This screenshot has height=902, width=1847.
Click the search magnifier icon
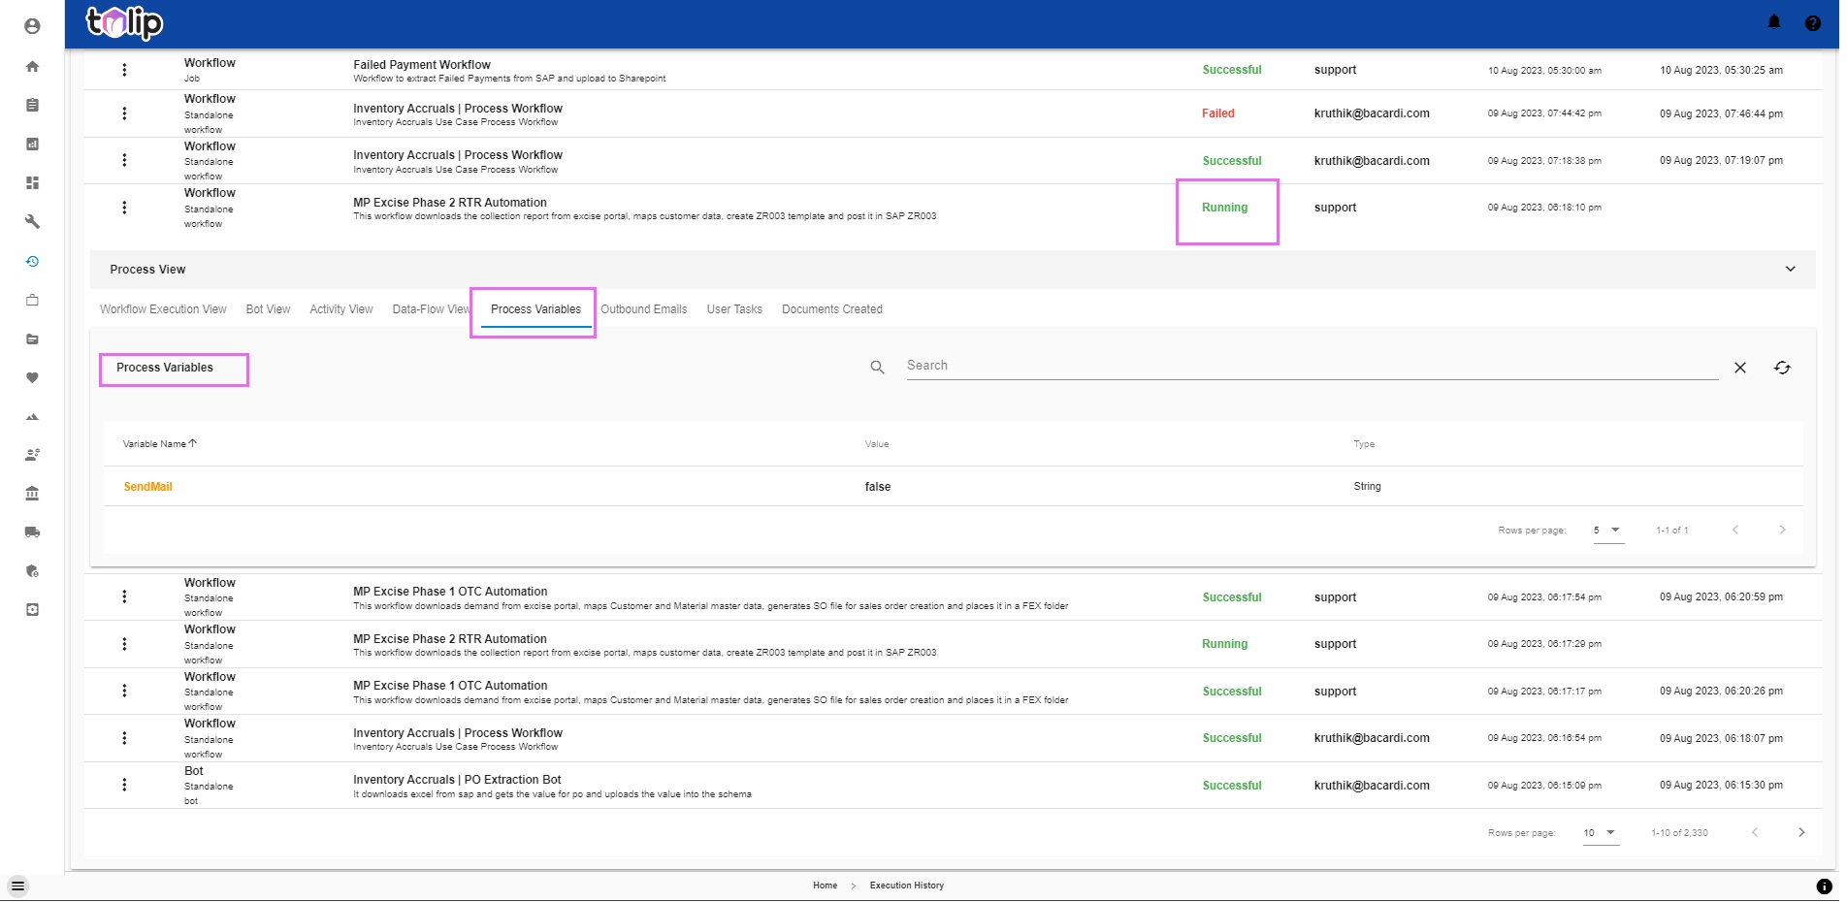(x=877, y=368)
